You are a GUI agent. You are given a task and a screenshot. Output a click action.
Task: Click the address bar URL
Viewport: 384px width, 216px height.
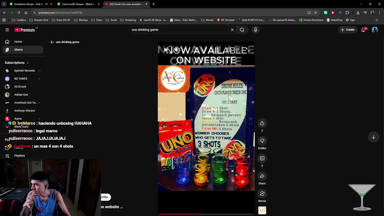(61, 13)
